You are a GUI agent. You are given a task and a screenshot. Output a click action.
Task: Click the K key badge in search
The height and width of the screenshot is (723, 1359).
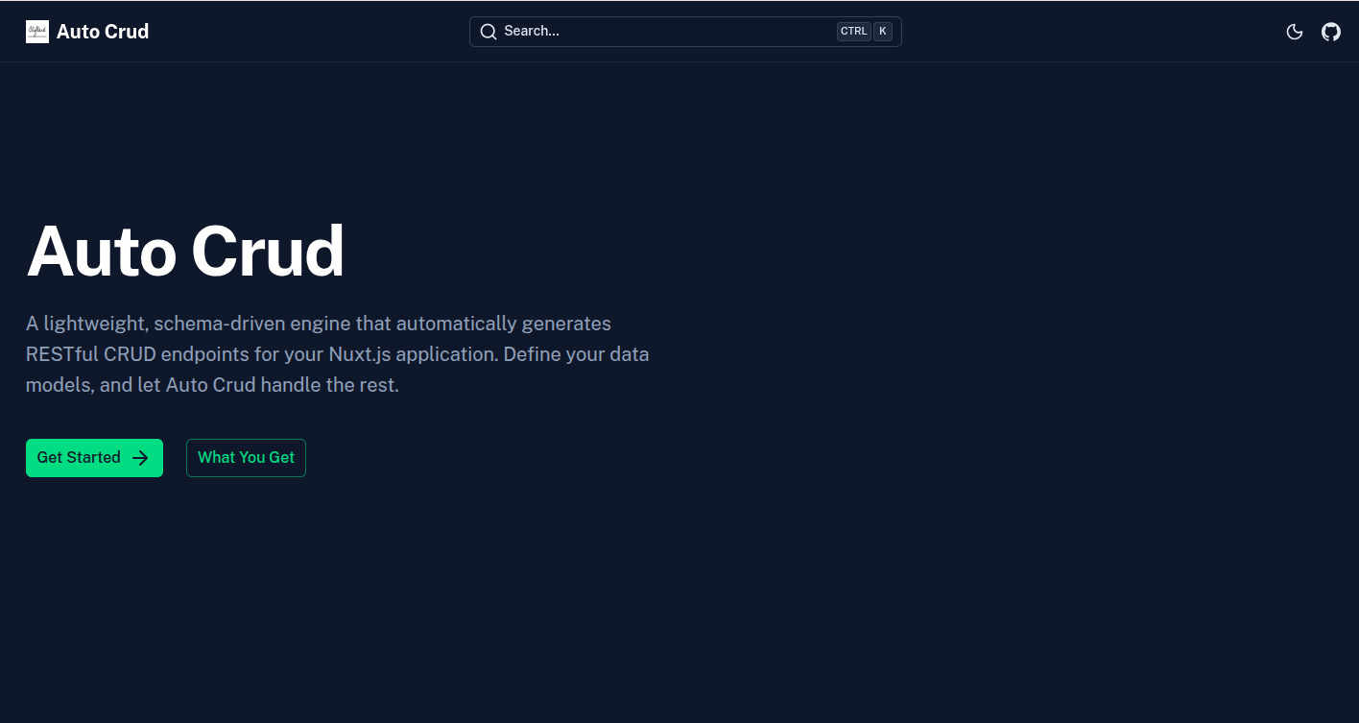click(x=883, y=32)
